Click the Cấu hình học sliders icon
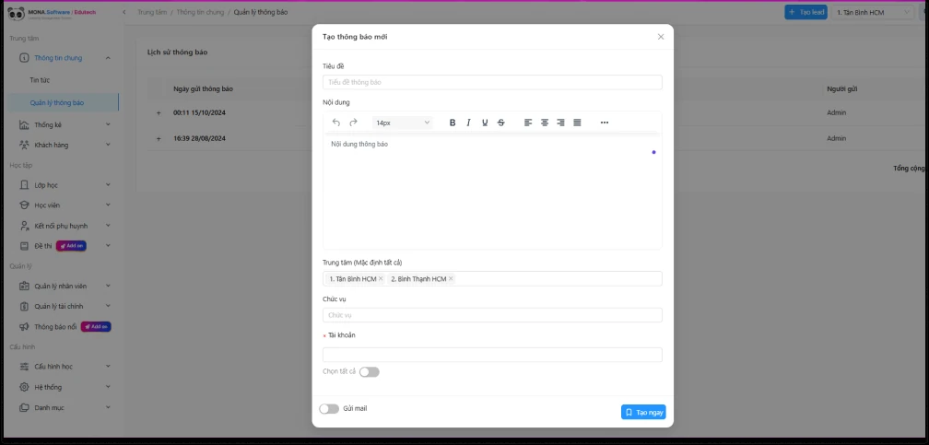Image resolution: width=929 pixels, height=445 pixels. [x=24, y=367]
